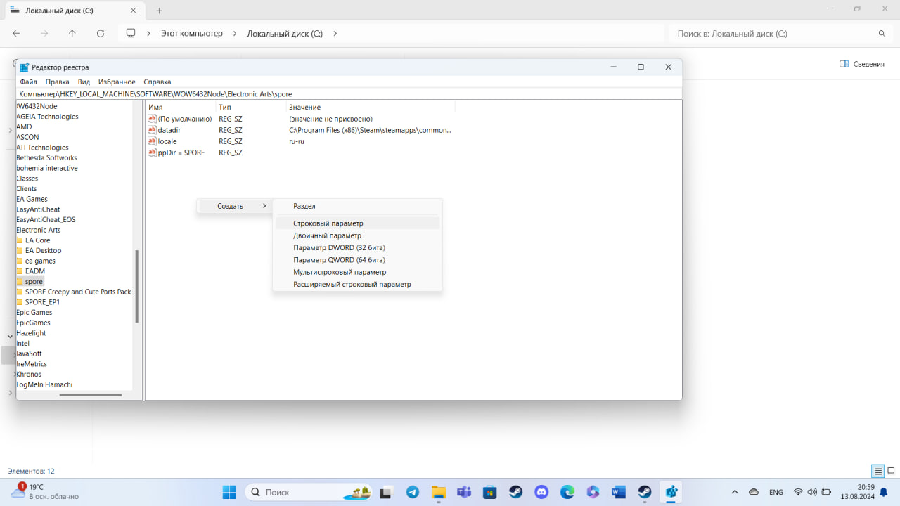Click the Registry Editor taskbar icon

click(x=671, y=492)
